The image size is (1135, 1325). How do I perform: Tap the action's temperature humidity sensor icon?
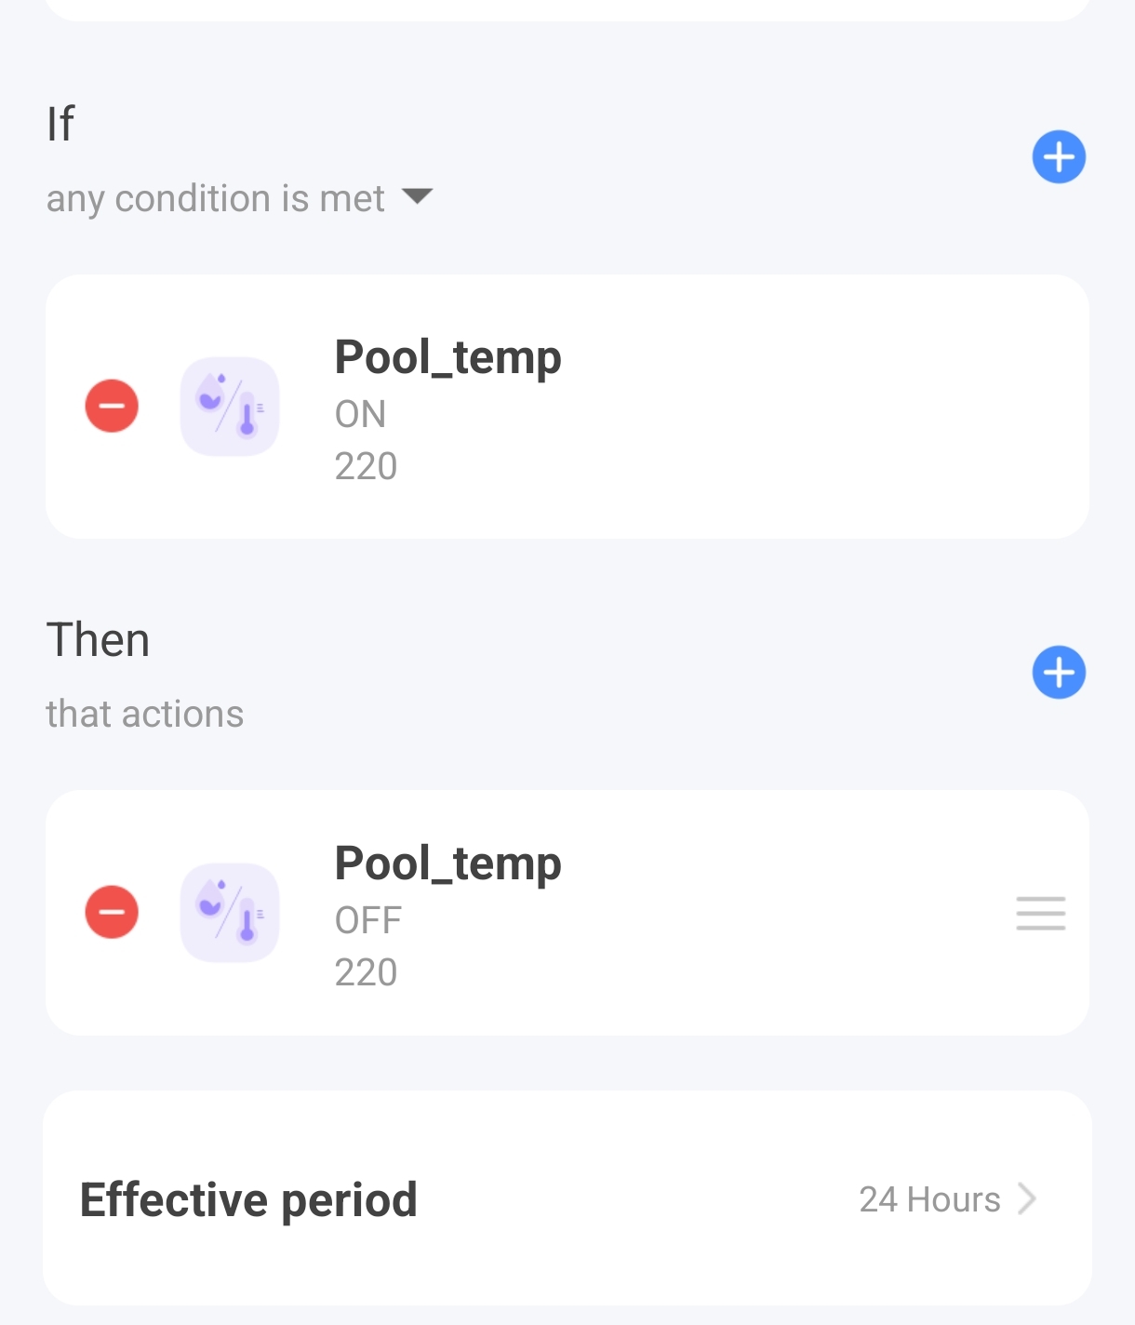click(230, 913)
